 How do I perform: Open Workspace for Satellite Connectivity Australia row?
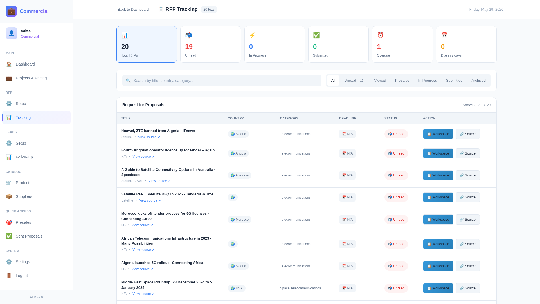click(x=438, y=175)
